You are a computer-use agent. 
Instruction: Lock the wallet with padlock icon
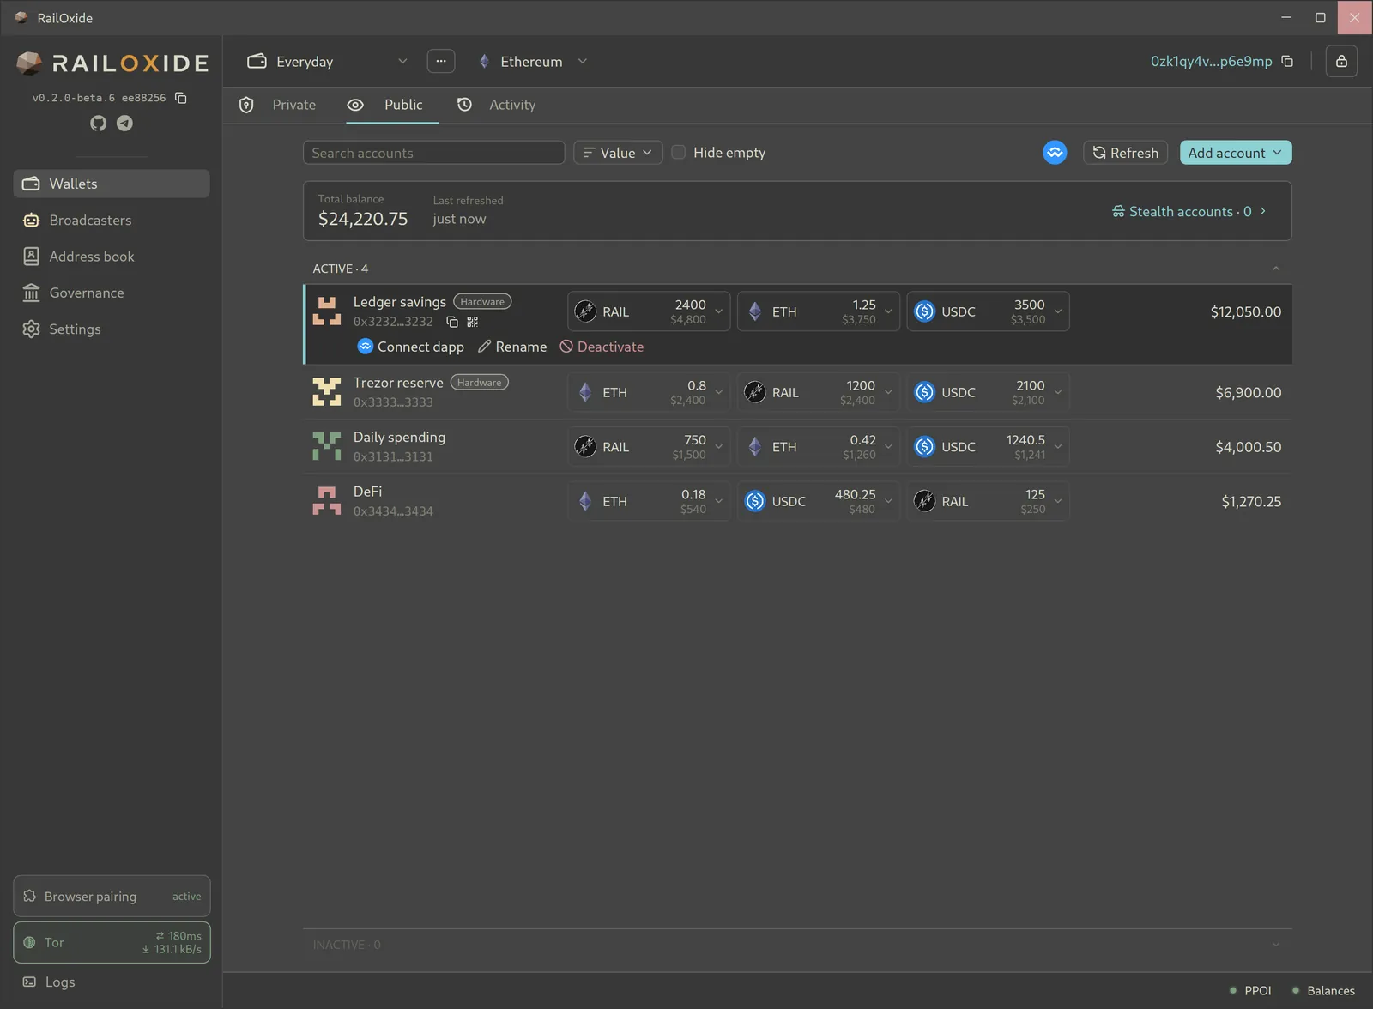pos(1341,61)
